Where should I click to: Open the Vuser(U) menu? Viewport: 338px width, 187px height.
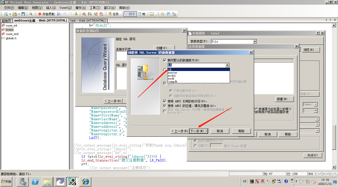pos(66,8)
